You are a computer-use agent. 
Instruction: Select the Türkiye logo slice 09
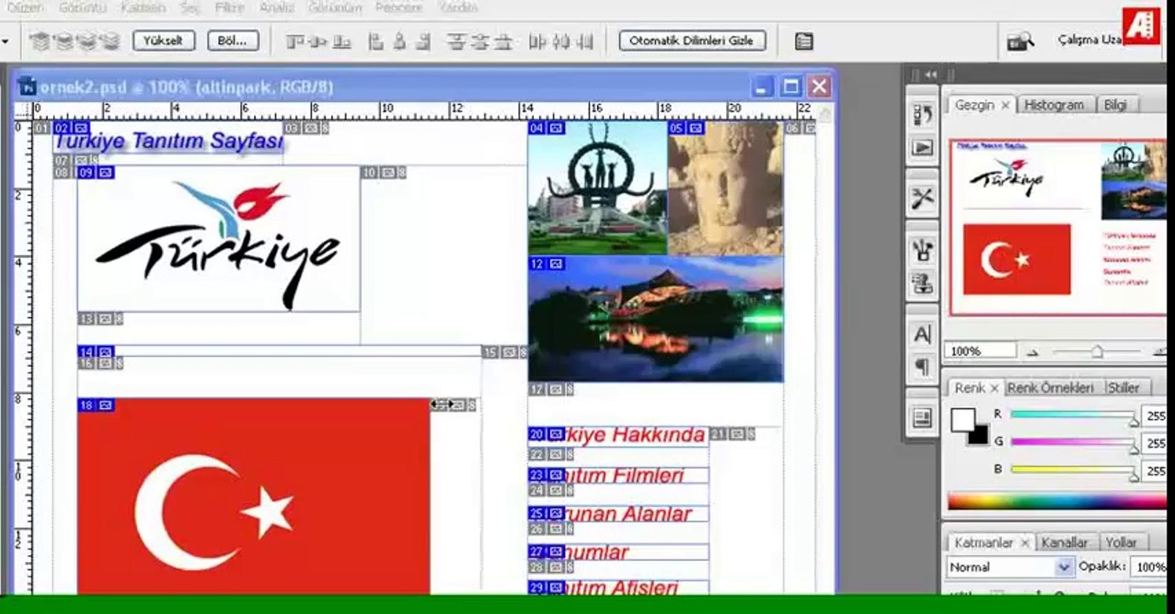(x=218, y=240)
